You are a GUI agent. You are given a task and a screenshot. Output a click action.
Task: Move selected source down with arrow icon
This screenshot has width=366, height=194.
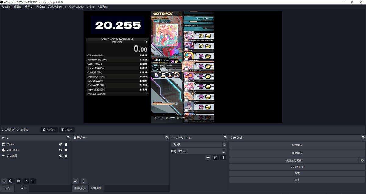33,181
